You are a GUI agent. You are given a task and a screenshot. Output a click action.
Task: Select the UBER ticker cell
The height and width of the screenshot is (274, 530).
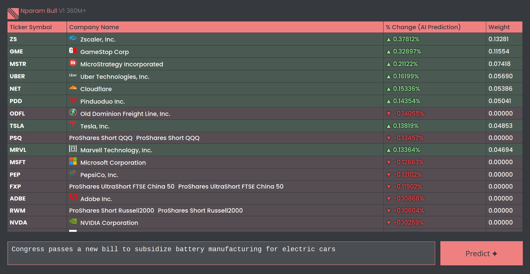[37, 76]
